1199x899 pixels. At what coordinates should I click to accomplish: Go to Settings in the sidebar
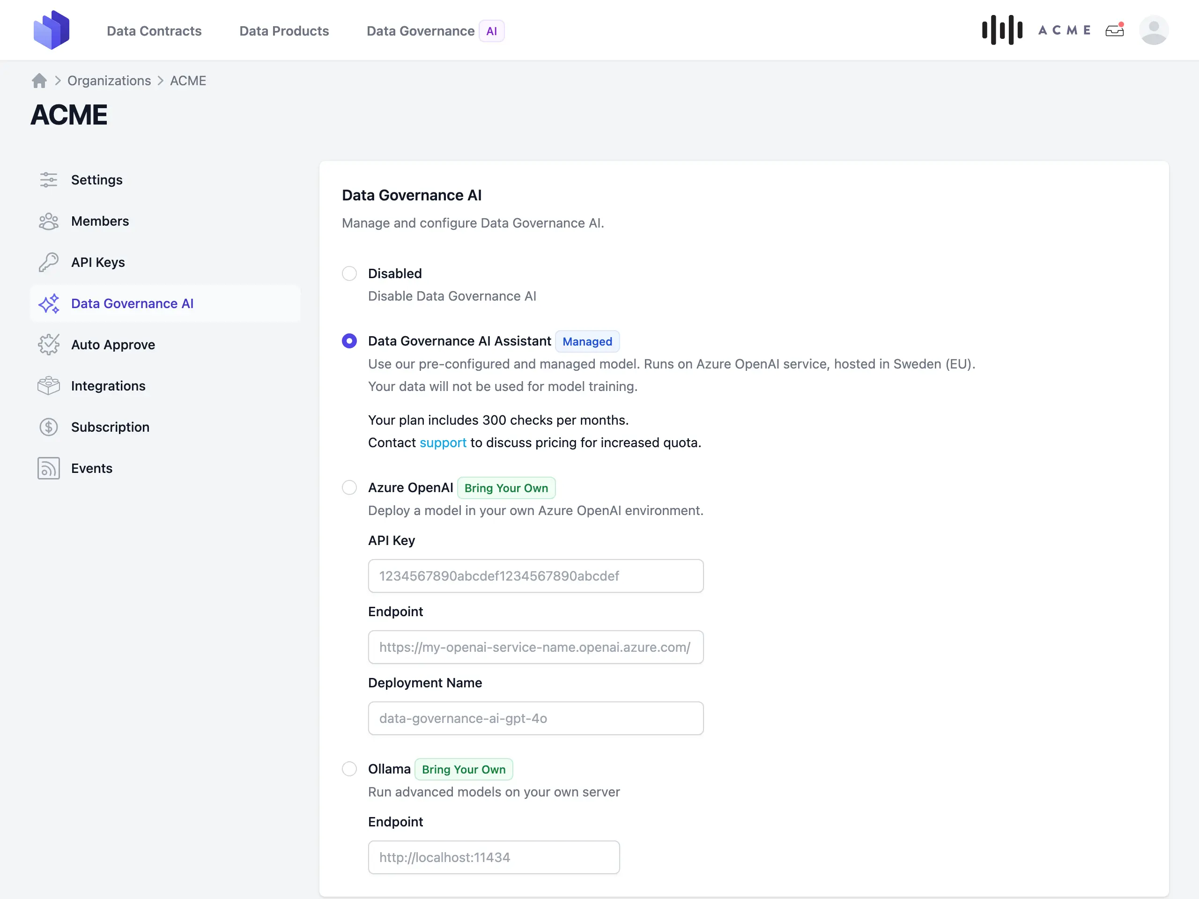(x=165, y=180)
